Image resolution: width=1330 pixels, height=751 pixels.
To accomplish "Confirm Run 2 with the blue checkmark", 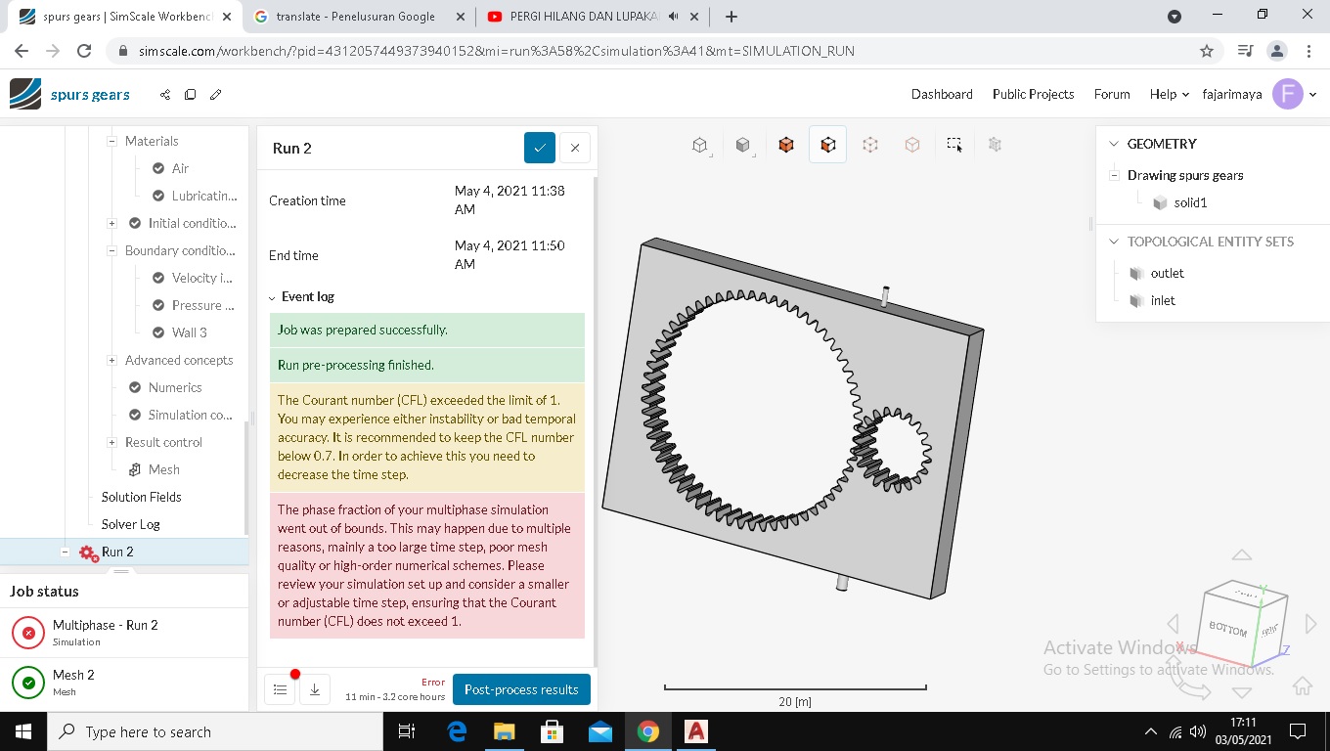I will [539, 148].
